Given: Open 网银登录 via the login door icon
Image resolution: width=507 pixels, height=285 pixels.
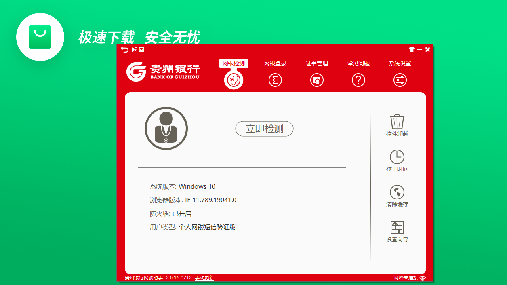Looking at the screenshot, I should [x=275, y=80].
